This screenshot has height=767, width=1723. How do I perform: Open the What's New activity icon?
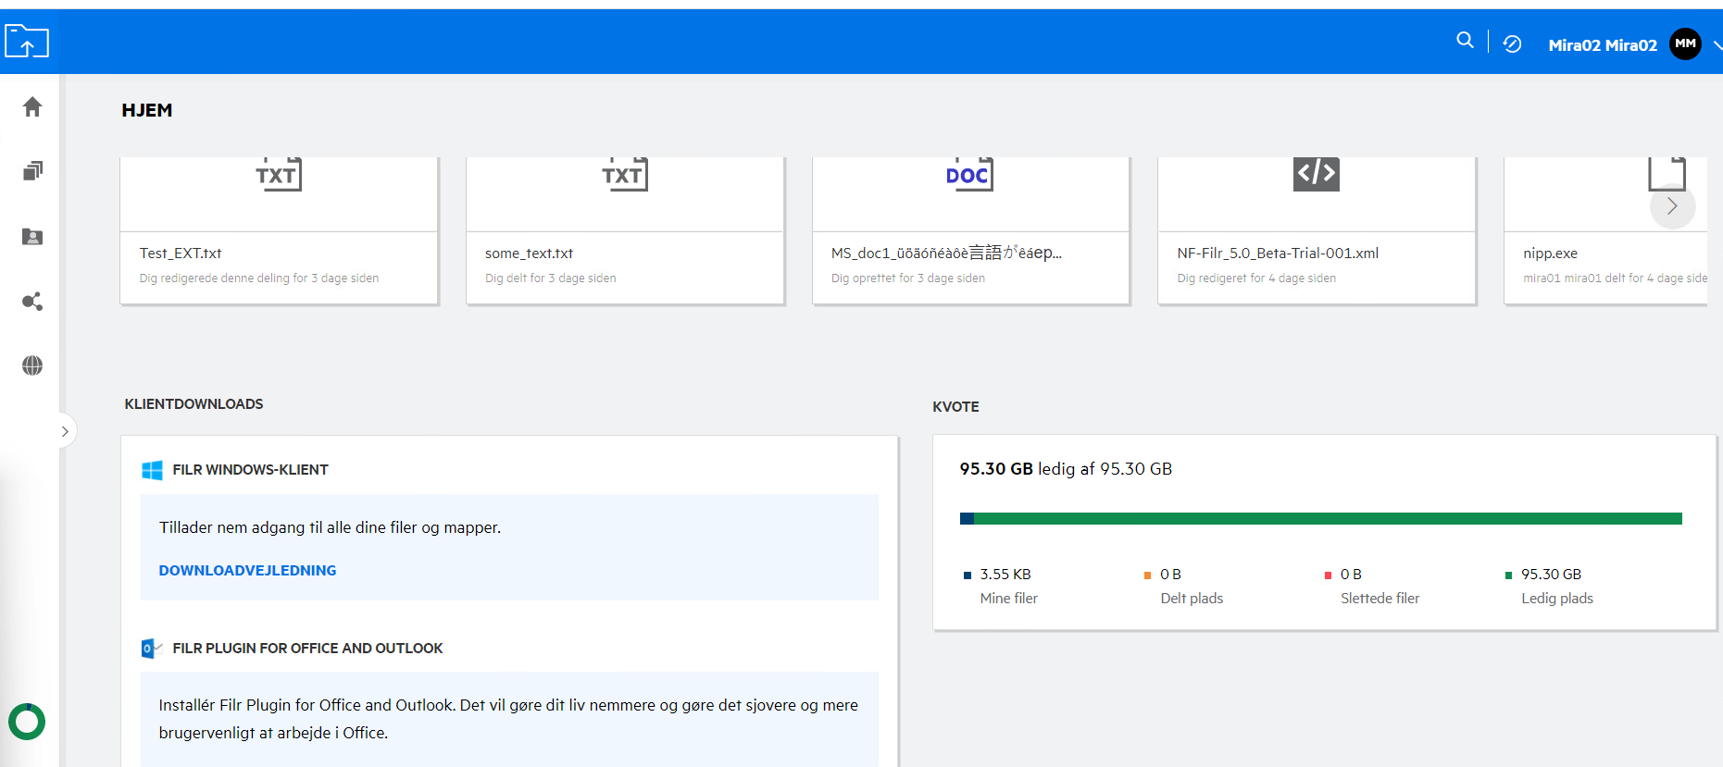(x=1512, y=44)
